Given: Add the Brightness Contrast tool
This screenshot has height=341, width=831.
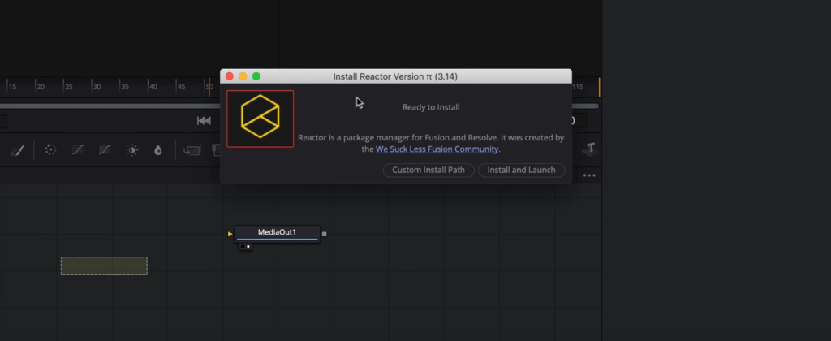Looking at the screenshot, I should pos(132,150).
